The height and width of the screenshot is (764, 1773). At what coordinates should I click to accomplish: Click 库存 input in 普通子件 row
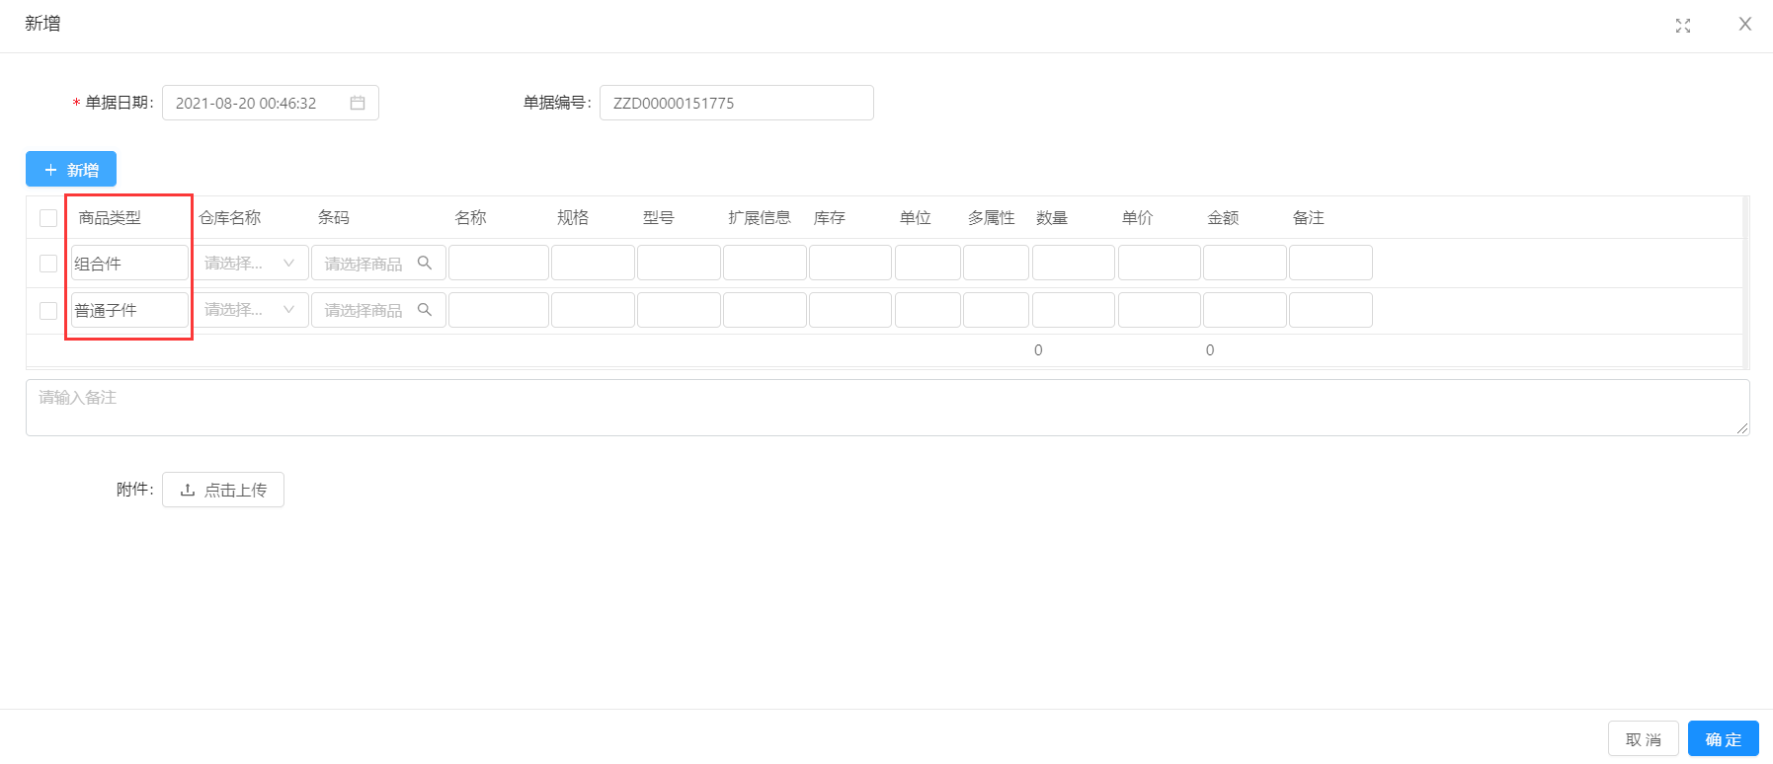pyautogui.click(x=850, y=310)
